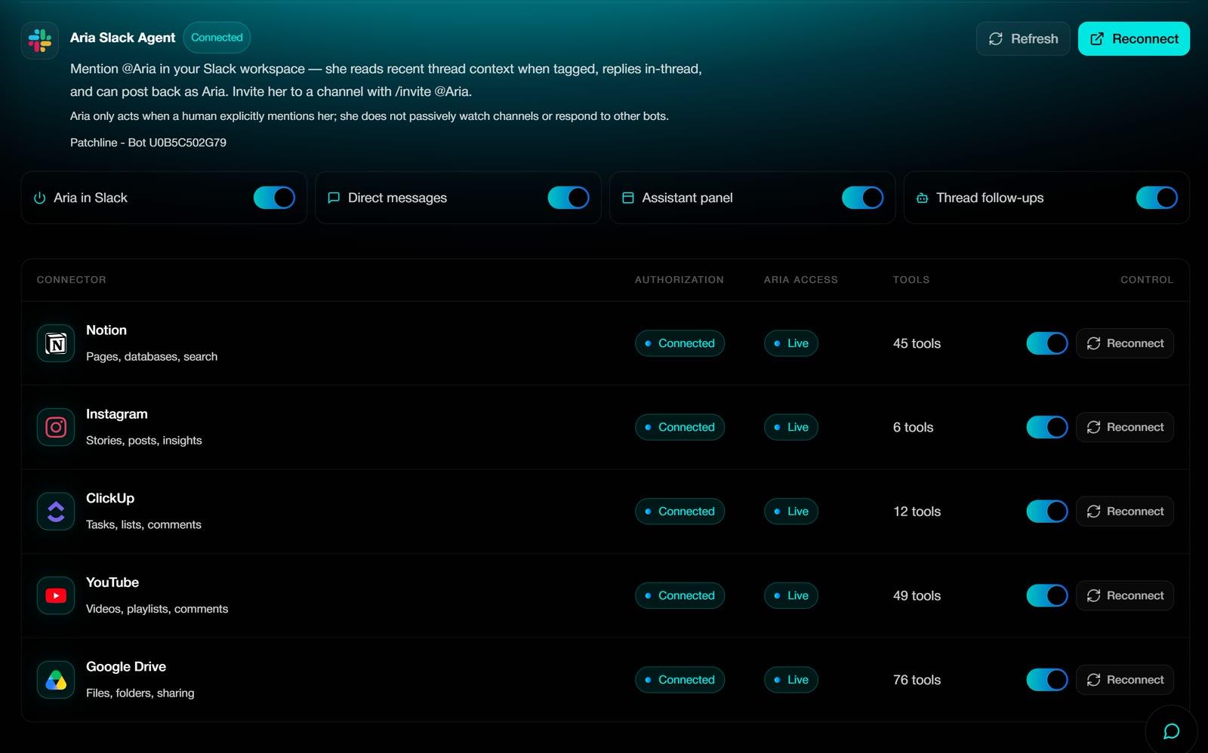The height and width of the screenshot is (753, 1208).
Task: Click the "6 tools" count for Instagram
Action: point(913,427)
